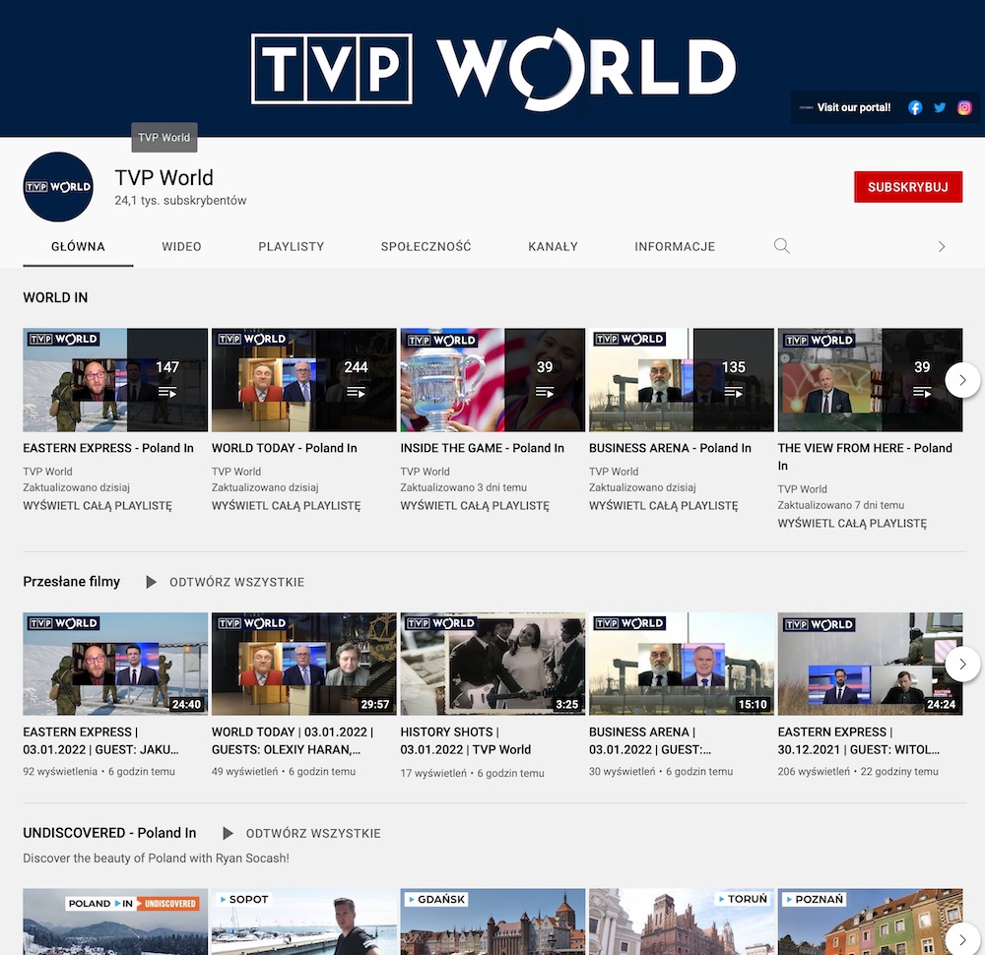Click title INSIDE THE GAME - Poland In
985x955 pixels.
(483, 448)
